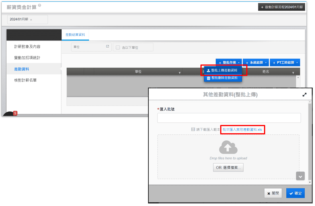Open the 系統結算 dropdown
This screenshot has height=206, width=315.
(256, 62)
